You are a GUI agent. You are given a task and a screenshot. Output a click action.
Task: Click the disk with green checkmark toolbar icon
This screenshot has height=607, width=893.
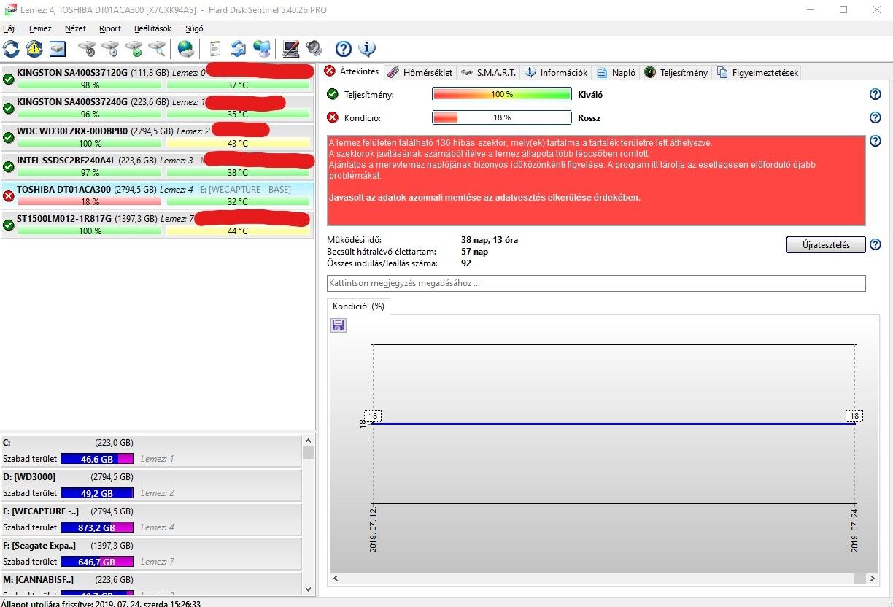click(x=134, y=49)
